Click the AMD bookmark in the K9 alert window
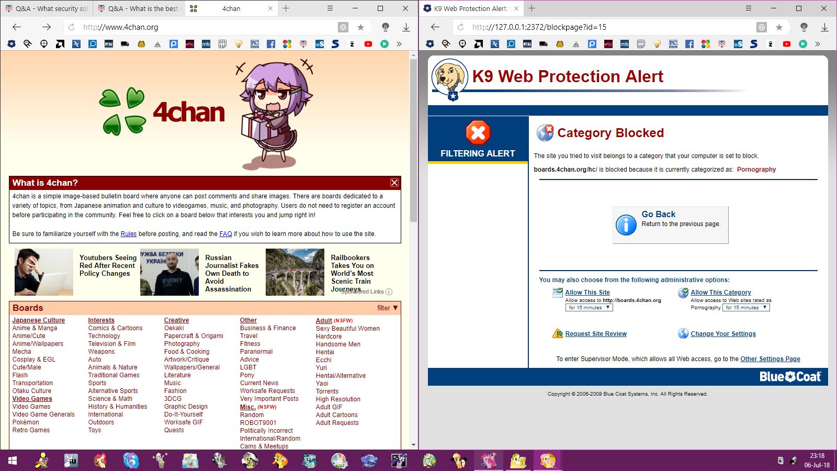The image size is (837, 471). tap(479, 44)
